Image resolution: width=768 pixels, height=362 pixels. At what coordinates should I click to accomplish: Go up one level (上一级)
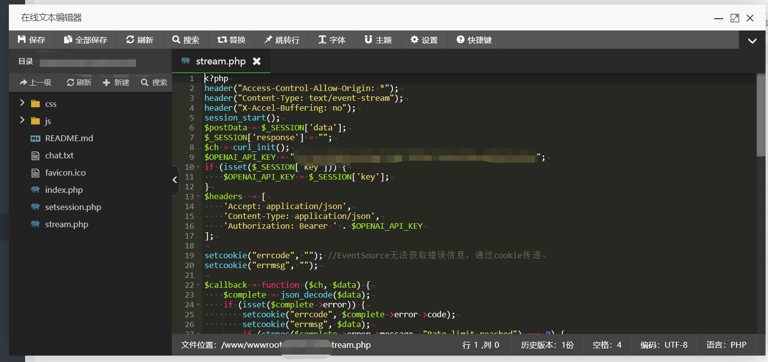coord(35,83)
